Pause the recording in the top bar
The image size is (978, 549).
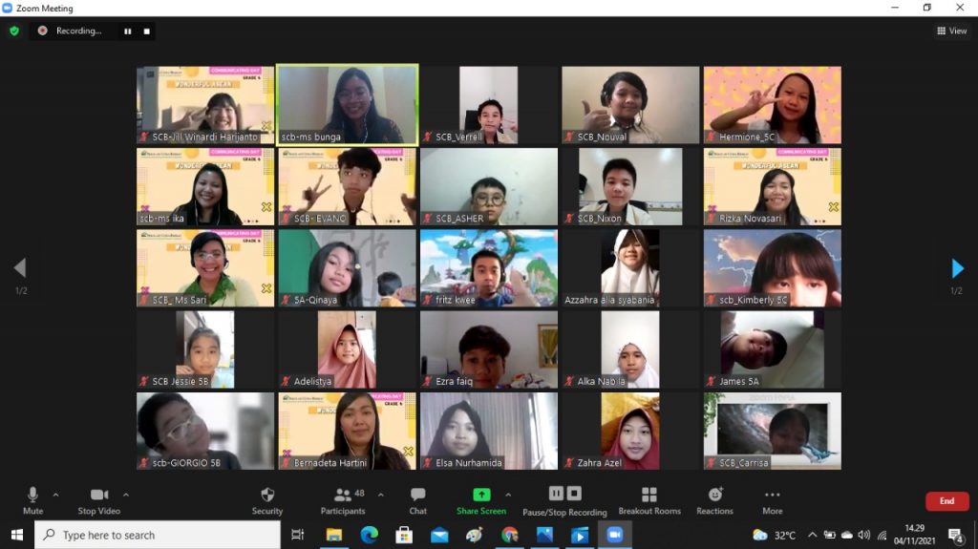(x=127, y=31)
